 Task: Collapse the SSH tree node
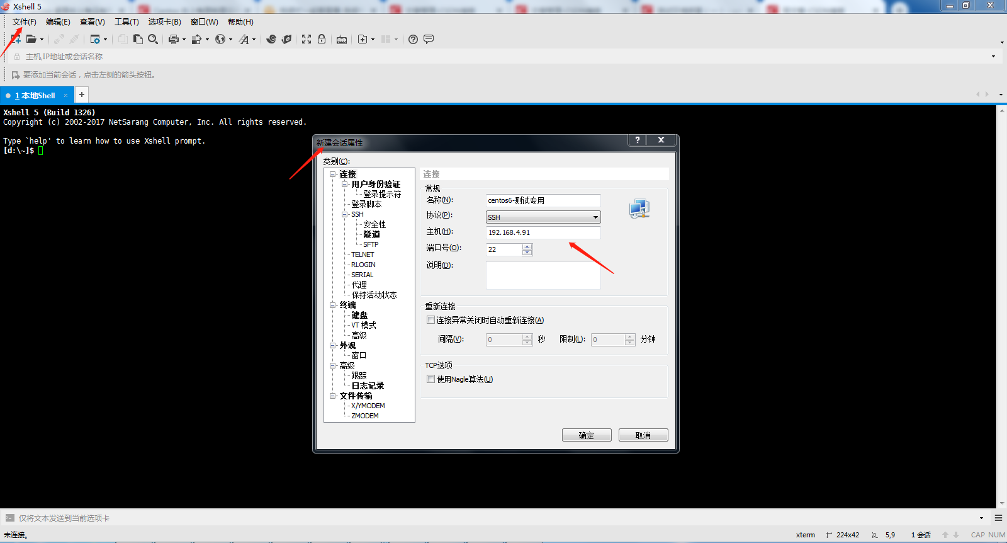pyautogui.click(x=345, y=214)
